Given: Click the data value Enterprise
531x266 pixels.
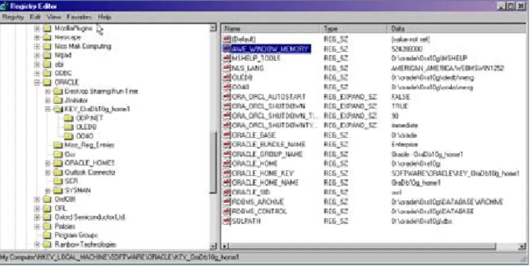Looking at the screenshot, I should (404, 144).
